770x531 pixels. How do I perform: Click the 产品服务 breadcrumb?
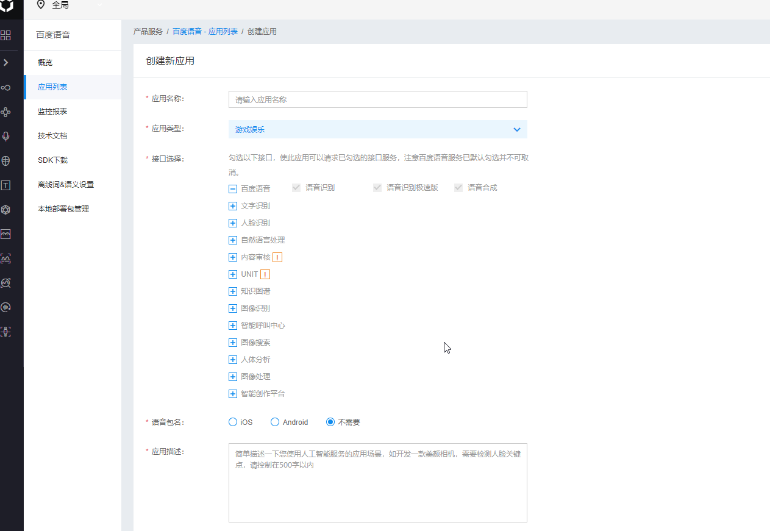[x=148, y=32]
